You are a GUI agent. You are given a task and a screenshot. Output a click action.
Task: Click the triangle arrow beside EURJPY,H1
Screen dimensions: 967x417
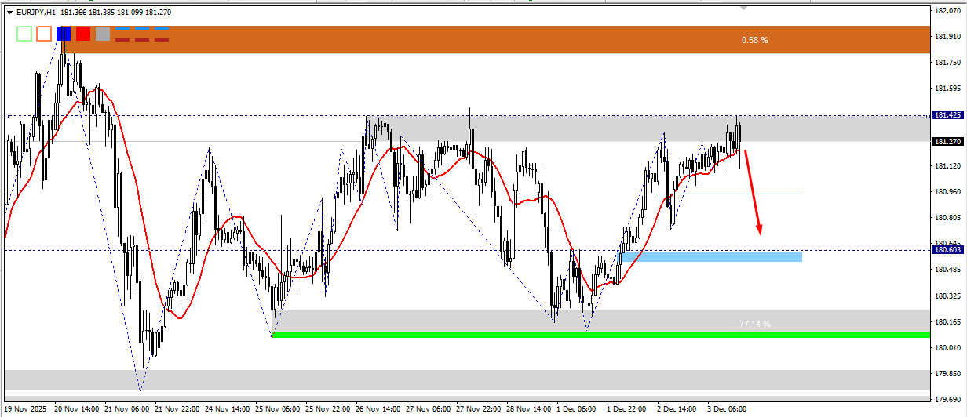click(9, 13)
